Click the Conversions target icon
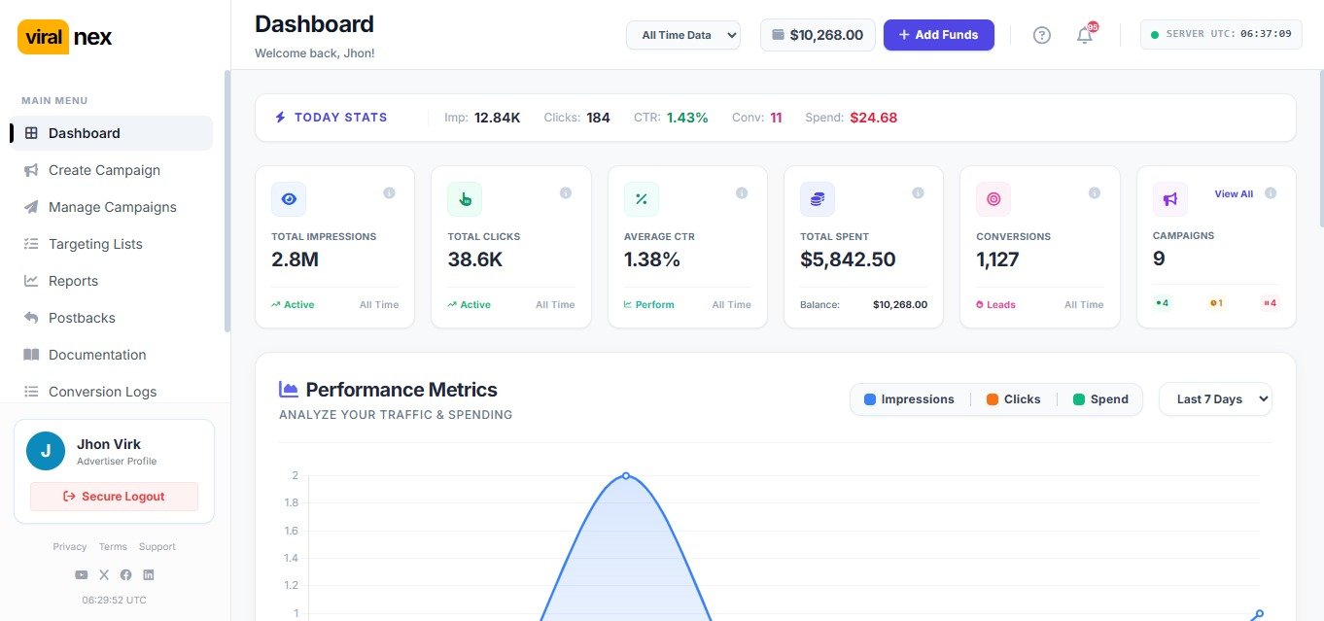The height and width of the screenshot is (621, 1324). (x=993, y=199)
